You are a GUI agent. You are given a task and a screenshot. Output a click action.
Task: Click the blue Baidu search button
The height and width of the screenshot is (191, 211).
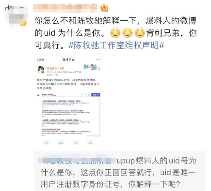pyautogui.click(x=96, y=95)
